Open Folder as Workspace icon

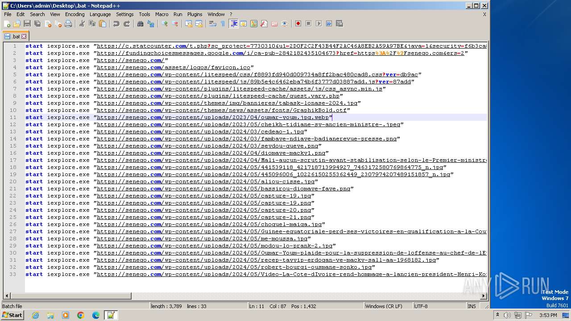274,24
